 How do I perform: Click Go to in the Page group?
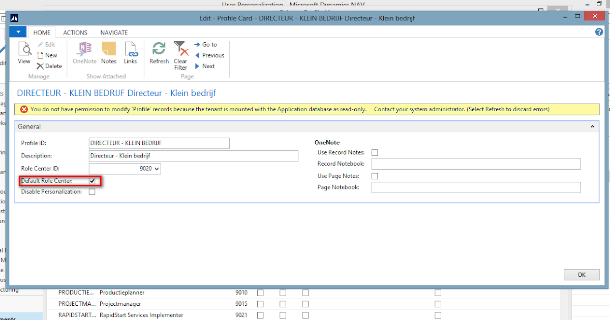click(x=206, y=45)
